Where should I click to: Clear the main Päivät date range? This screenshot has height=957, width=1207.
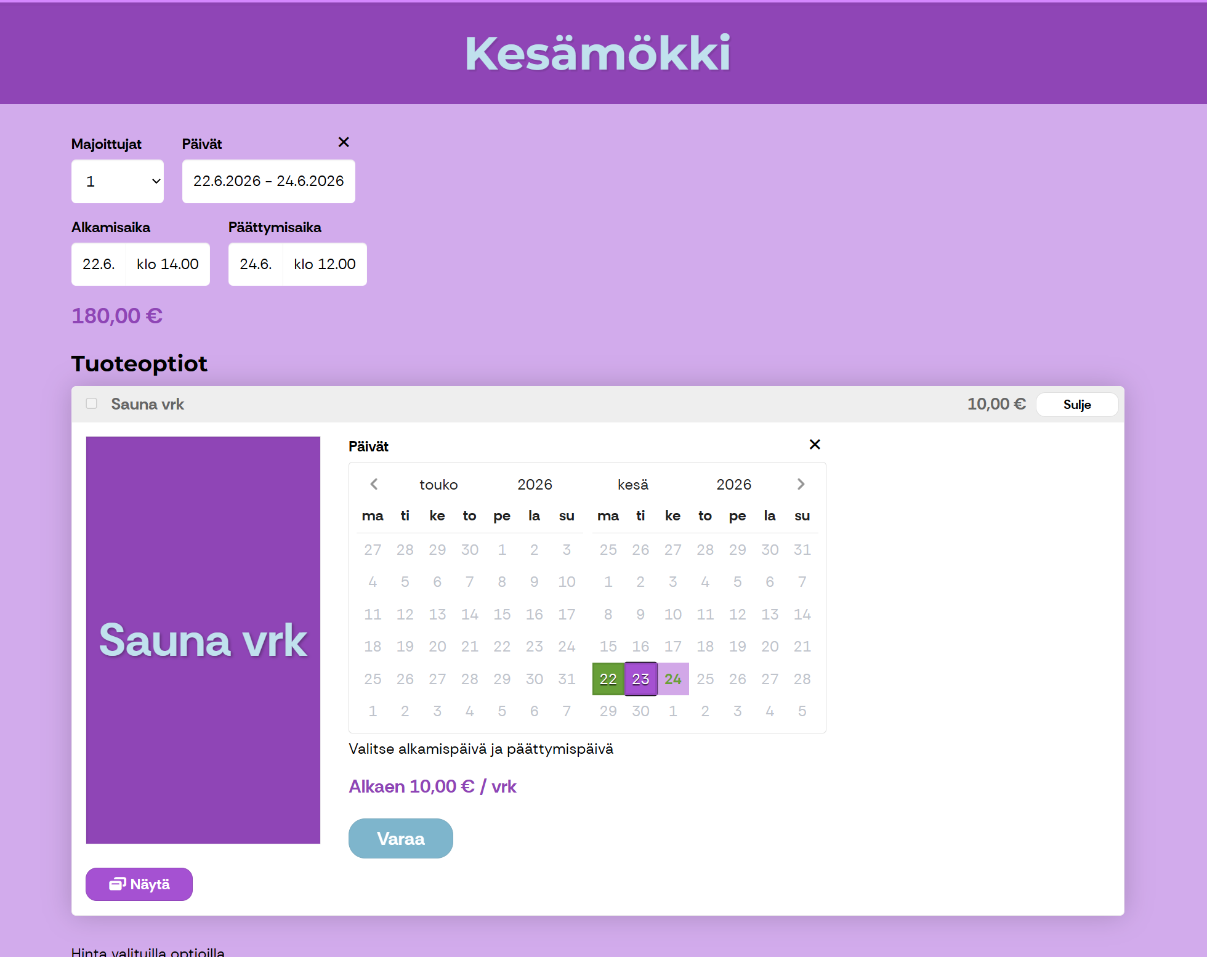(x=344, y=142)
